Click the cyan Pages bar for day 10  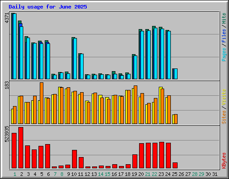[75, 59]
